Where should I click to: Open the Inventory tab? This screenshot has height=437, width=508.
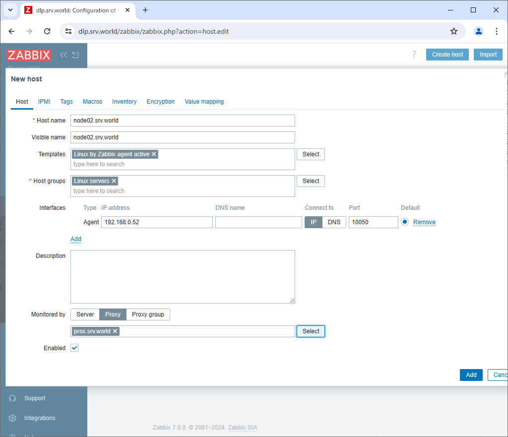[125, 102]
